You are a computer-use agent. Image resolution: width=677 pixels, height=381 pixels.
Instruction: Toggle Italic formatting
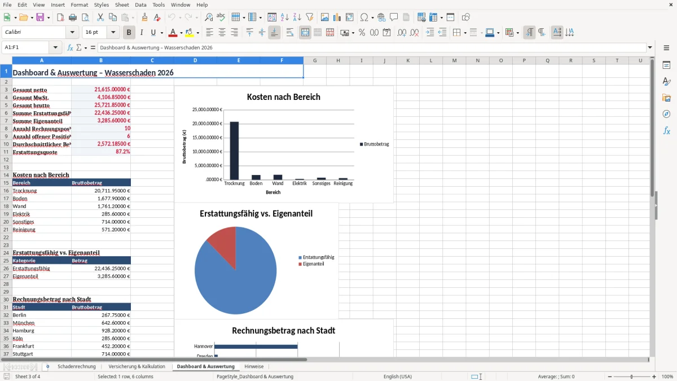141,33
